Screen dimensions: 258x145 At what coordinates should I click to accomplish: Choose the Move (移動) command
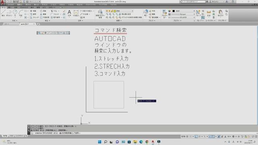[x=33, y=11]
